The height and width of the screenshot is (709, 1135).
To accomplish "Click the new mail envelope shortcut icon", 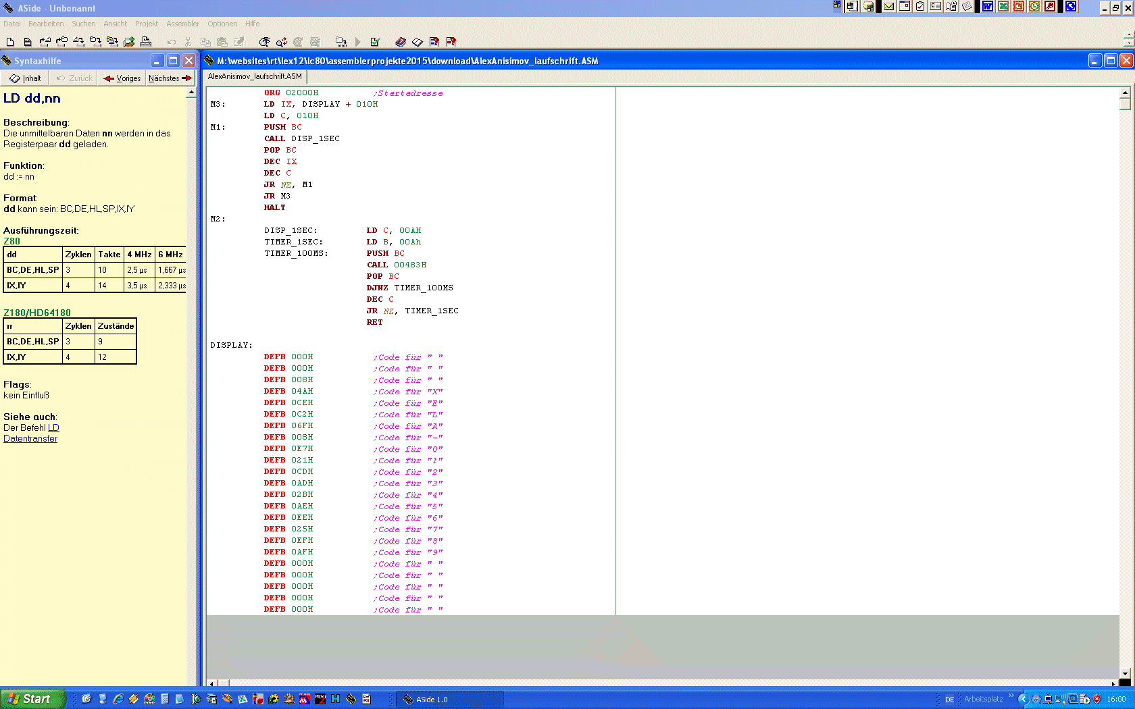I will click(889, 7).
